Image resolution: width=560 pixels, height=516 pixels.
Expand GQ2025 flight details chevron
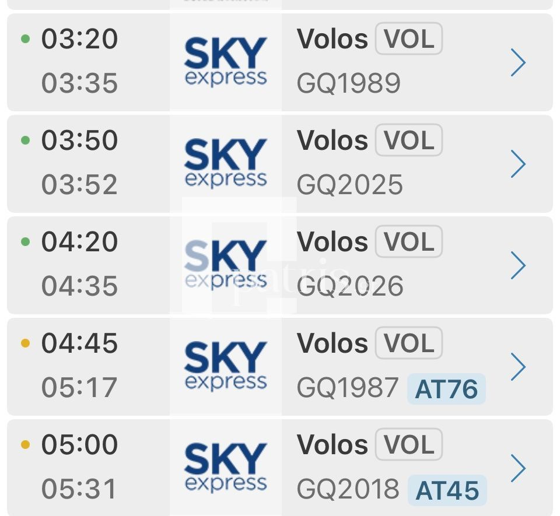[x=518, y=164]
